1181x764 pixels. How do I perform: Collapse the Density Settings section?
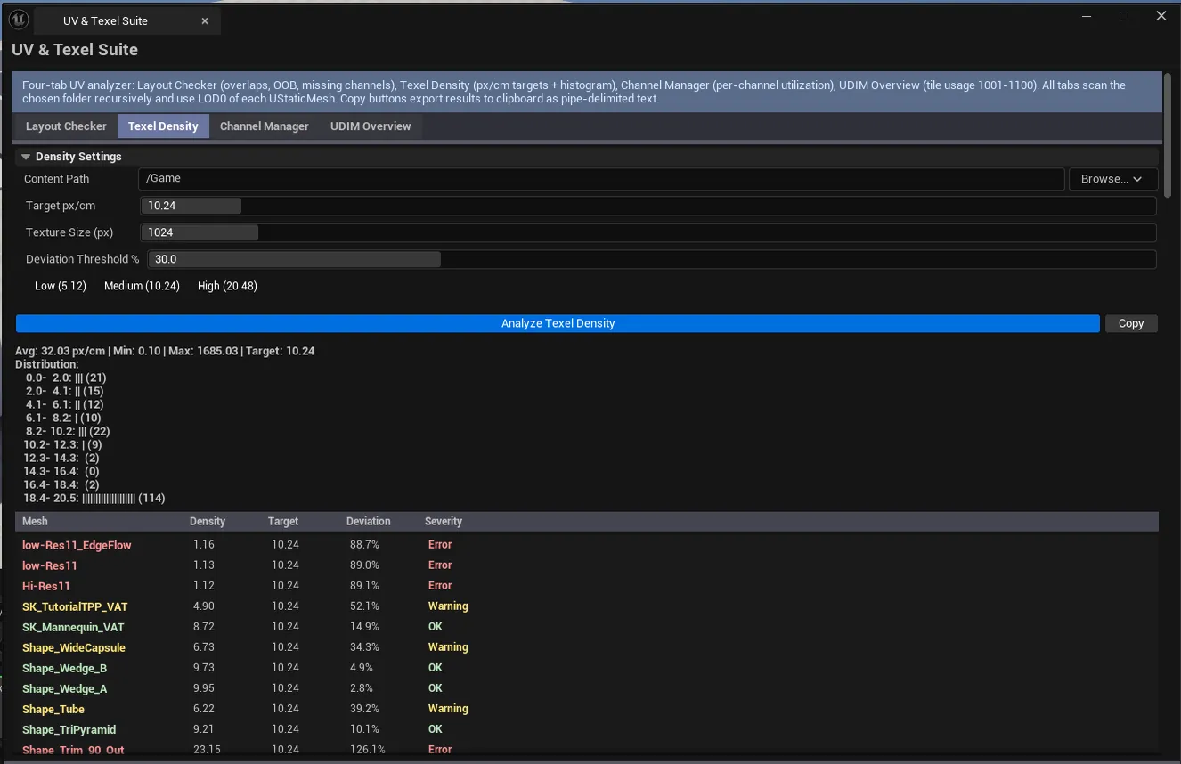pos(26,157)
